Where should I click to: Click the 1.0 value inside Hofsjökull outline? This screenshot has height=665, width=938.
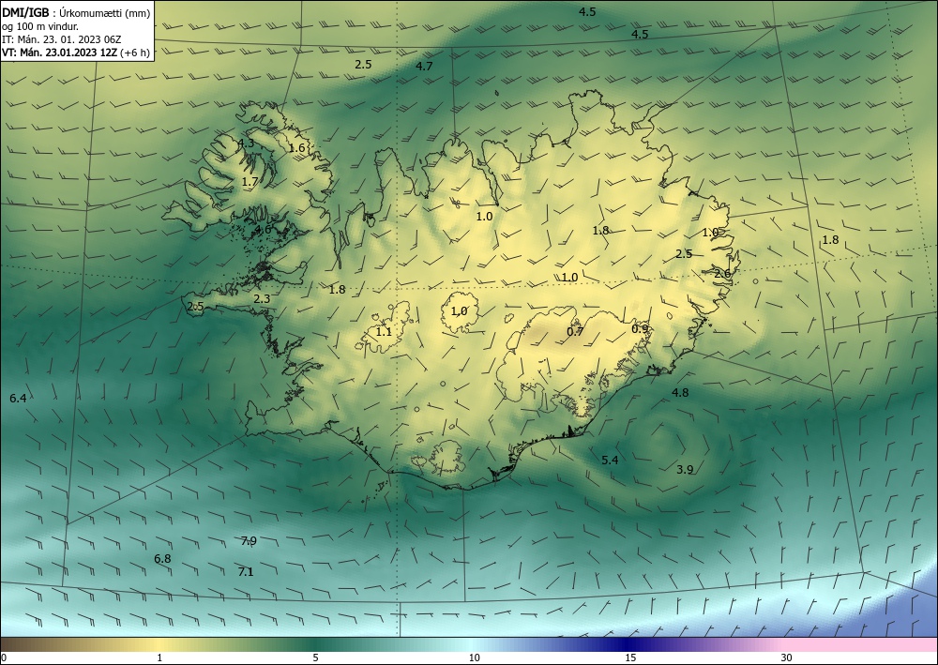tap(459, 311)
